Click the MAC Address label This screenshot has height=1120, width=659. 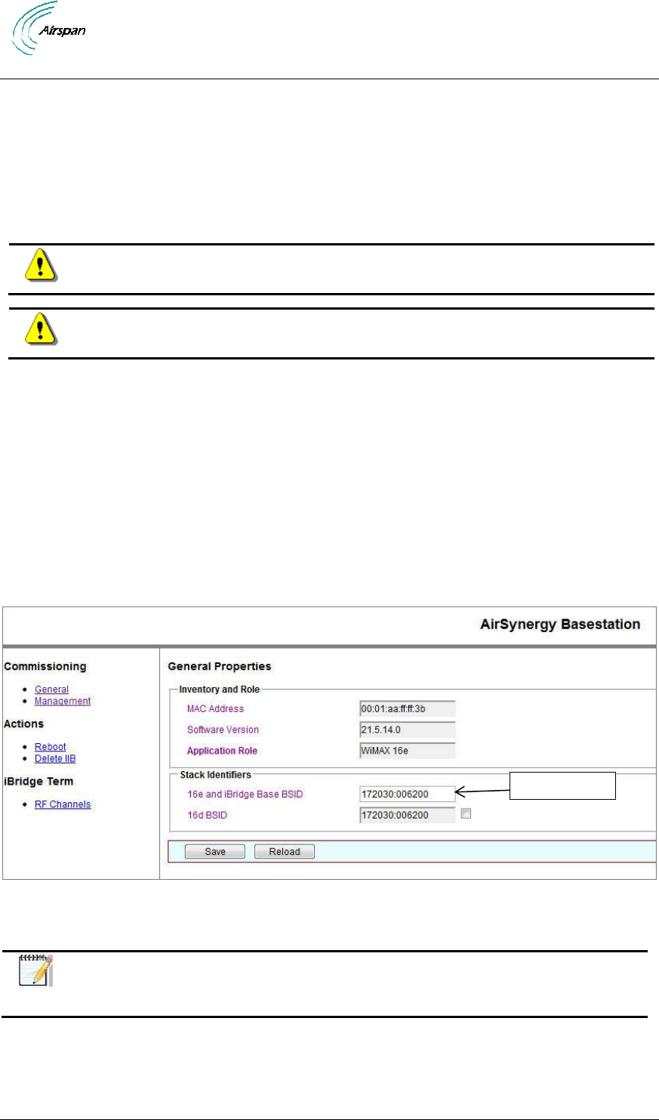click(215, 708)
